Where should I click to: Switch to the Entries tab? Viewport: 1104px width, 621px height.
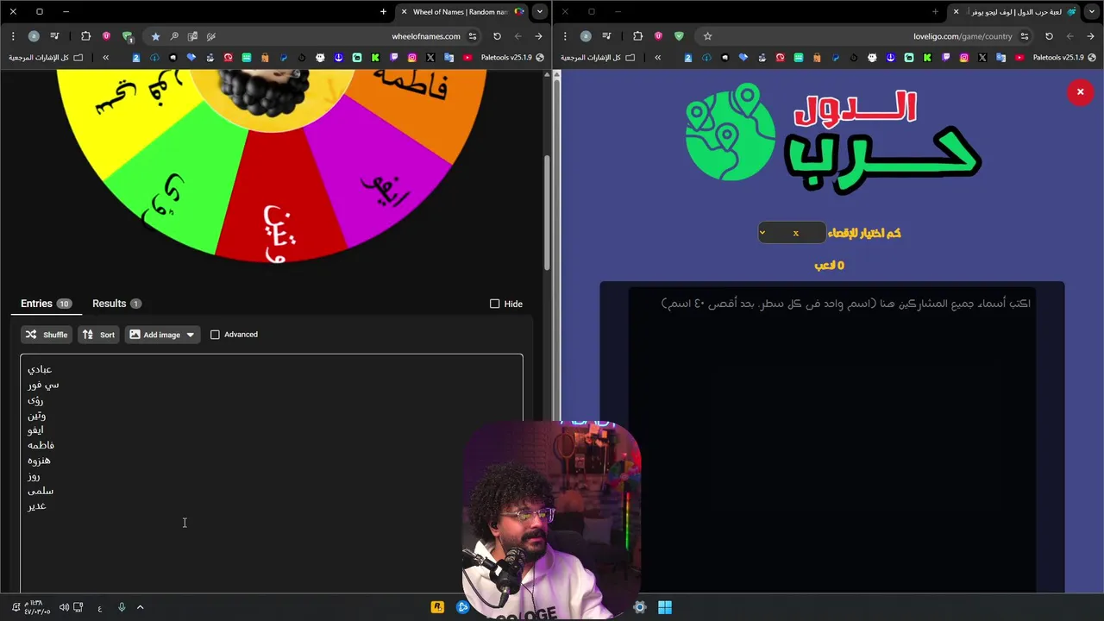click(46, 304)
